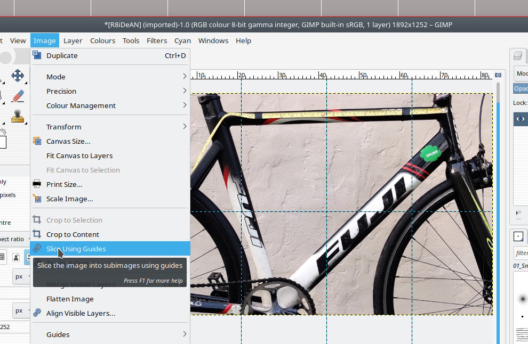Toggle layer visibility eye icon
This screenshot has width=528, height=344.
[x=520, y=119]
